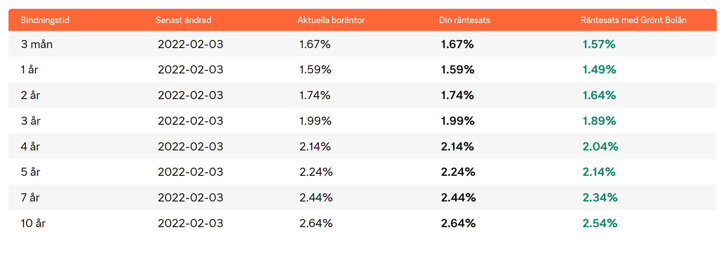Viewport: 728px width, 258px height.
Task: Click the green 2.04% rate value
Action: point(600,147)
